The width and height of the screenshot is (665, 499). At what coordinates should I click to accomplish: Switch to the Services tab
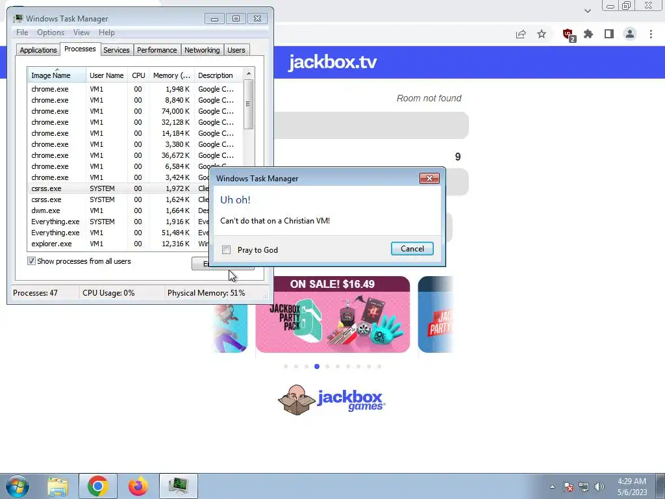pos(117,50)
